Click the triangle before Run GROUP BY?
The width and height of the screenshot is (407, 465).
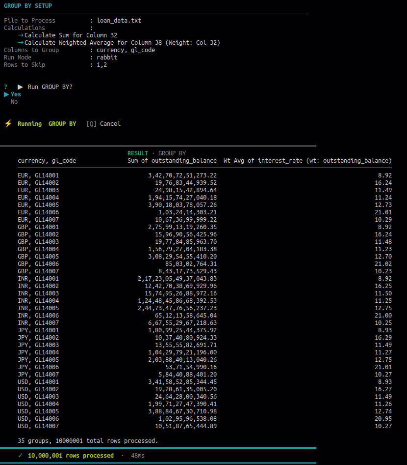20,87
